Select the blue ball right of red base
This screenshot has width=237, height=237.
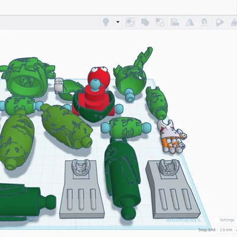[118, 109]
